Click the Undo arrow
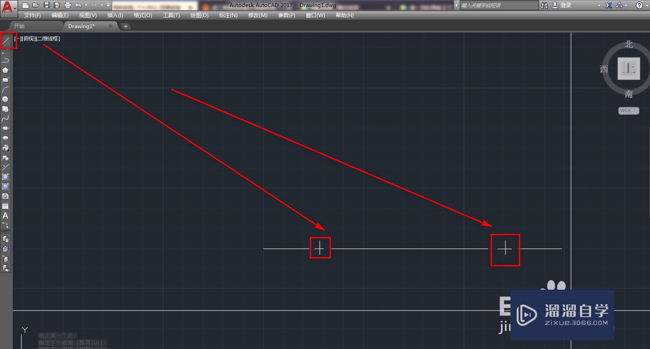 78,5
